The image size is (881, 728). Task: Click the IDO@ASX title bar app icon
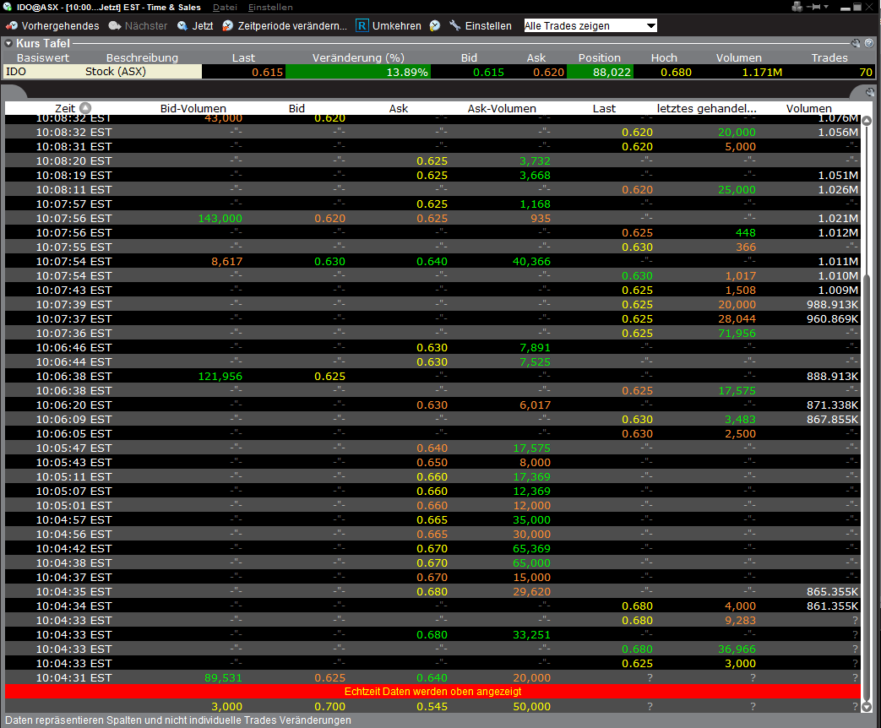click(8, 7)
